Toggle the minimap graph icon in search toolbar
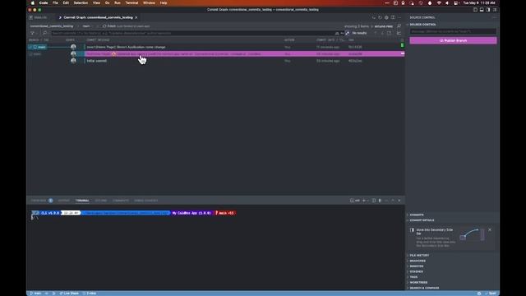526x296 pixels. point(399,33)
